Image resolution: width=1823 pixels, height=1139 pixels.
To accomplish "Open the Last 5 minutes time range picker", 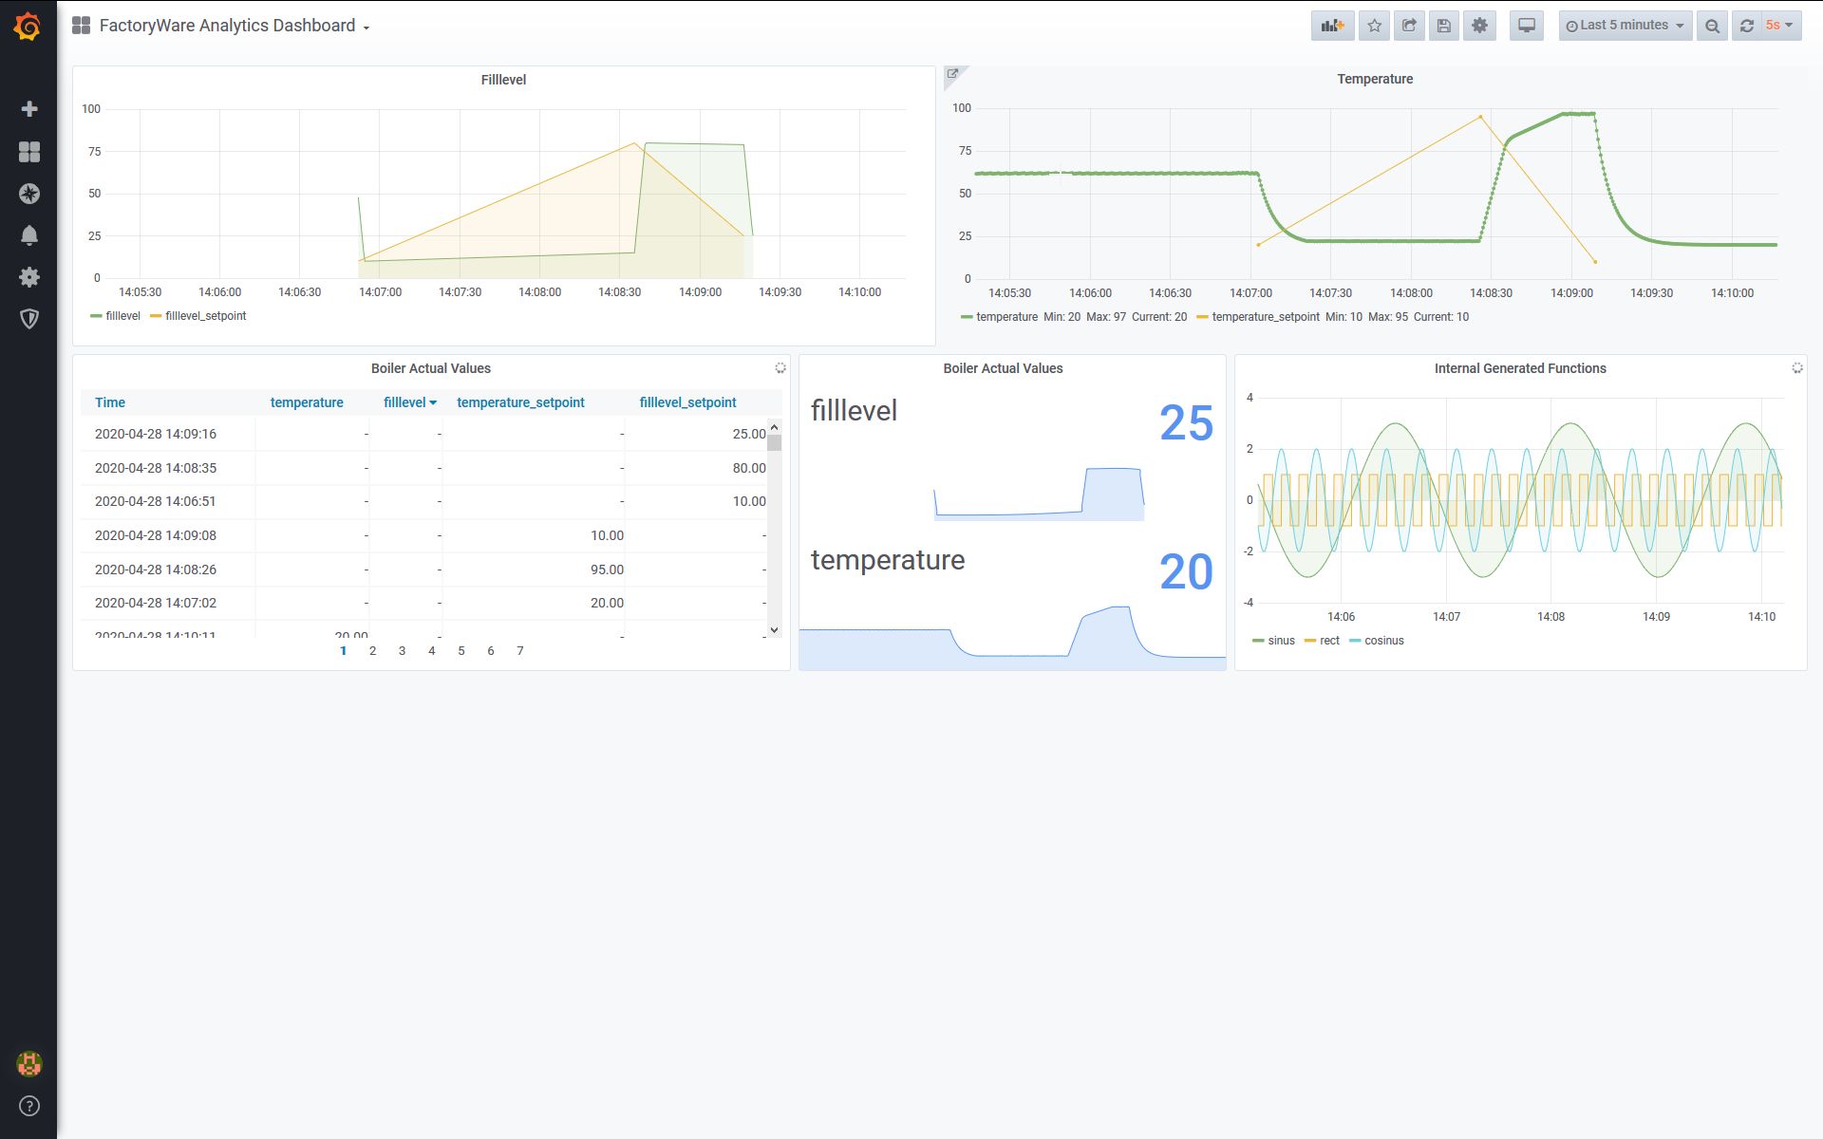I will click(1625, 26).
